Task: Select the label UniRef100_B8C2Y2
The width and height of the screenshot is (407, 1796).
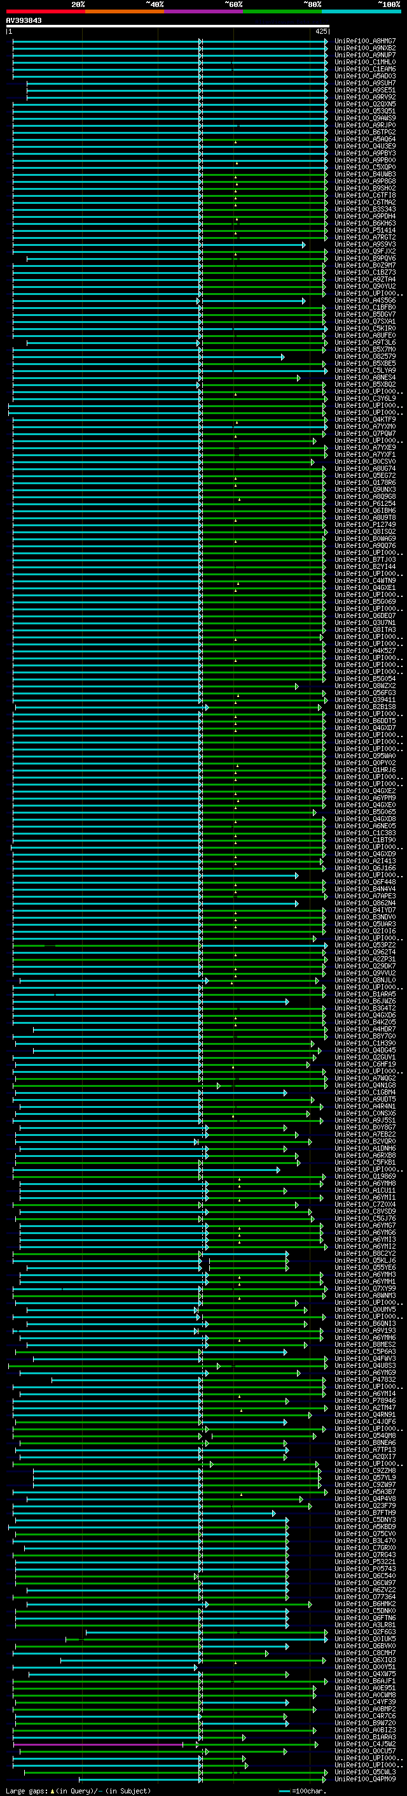Action: (x=365, y=1253)
